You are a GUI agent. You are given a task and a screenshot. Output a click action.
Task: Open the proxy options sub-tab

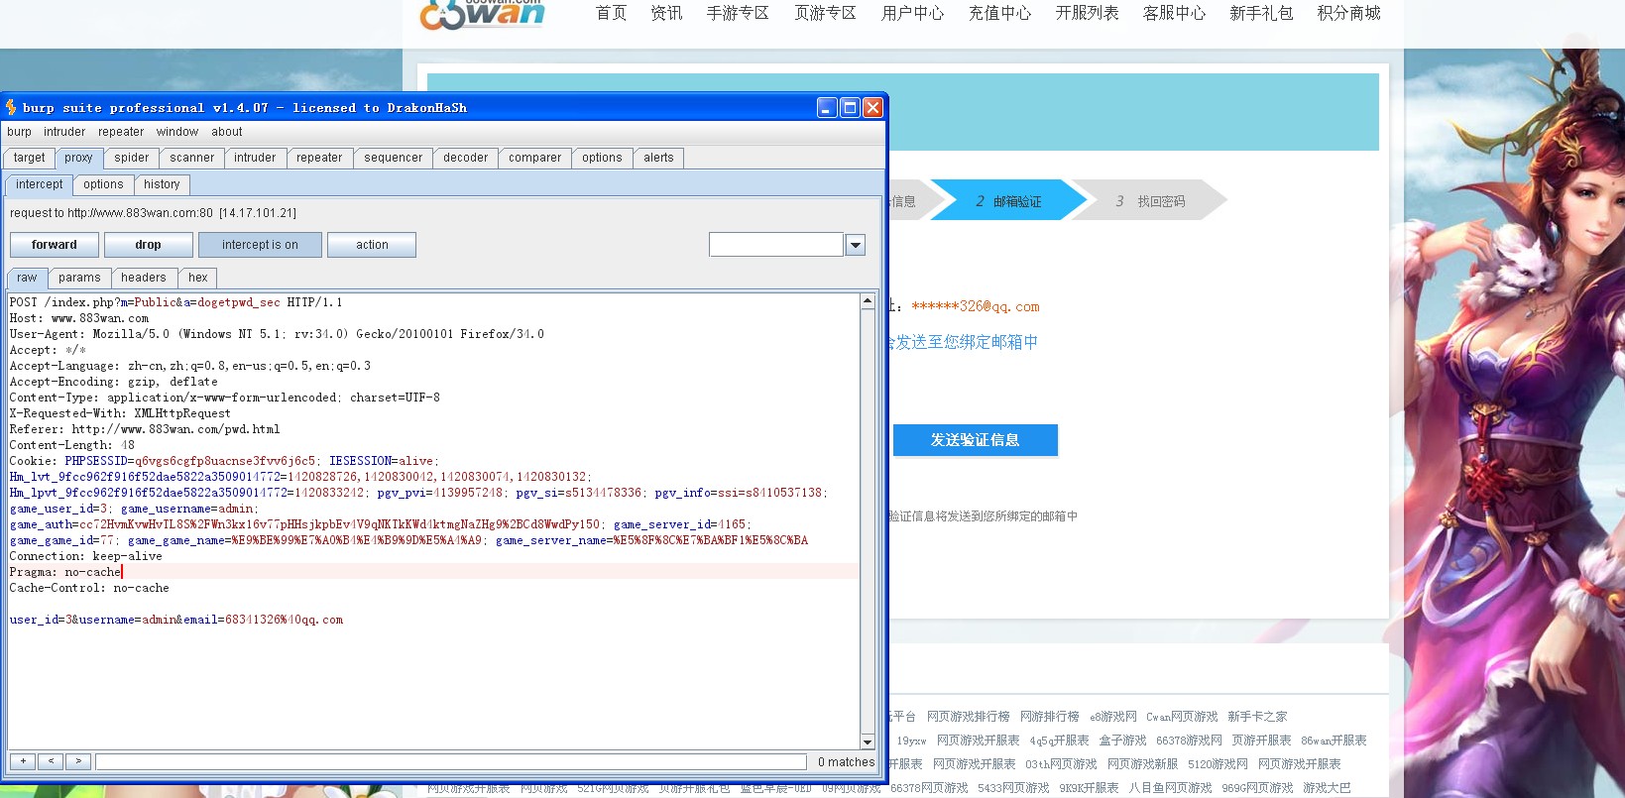tap(104, 184)
